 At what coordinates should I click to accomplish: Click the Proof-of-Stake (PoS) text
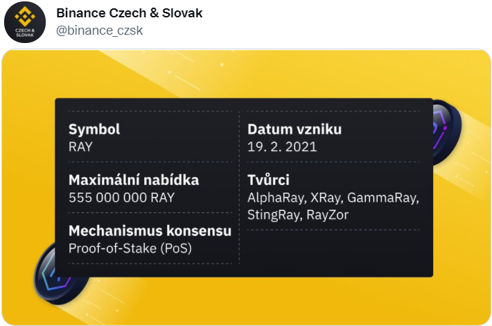(130, 248)
